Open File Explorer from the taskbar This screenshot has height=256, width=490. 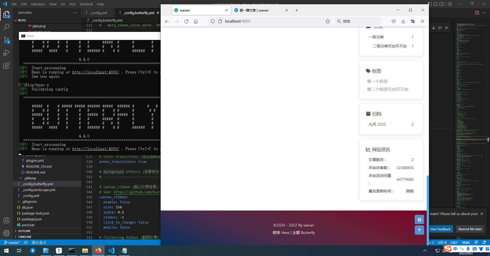pos(85,250)
